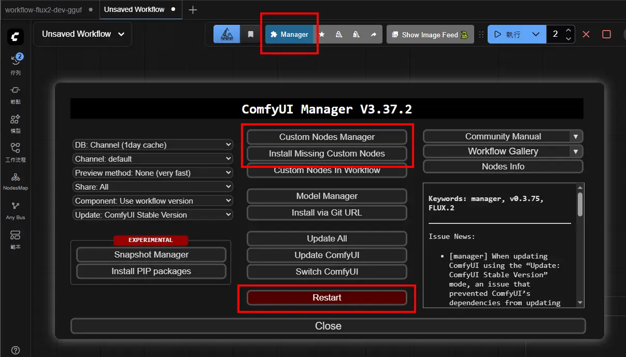This screenshot has width=626, height=357.
Task: Switch to the workflow-flux2-dev-gguf tab
Action: pos(45,9)
